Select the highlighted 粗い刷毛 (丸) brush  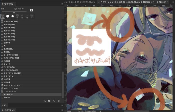[31, 94]
